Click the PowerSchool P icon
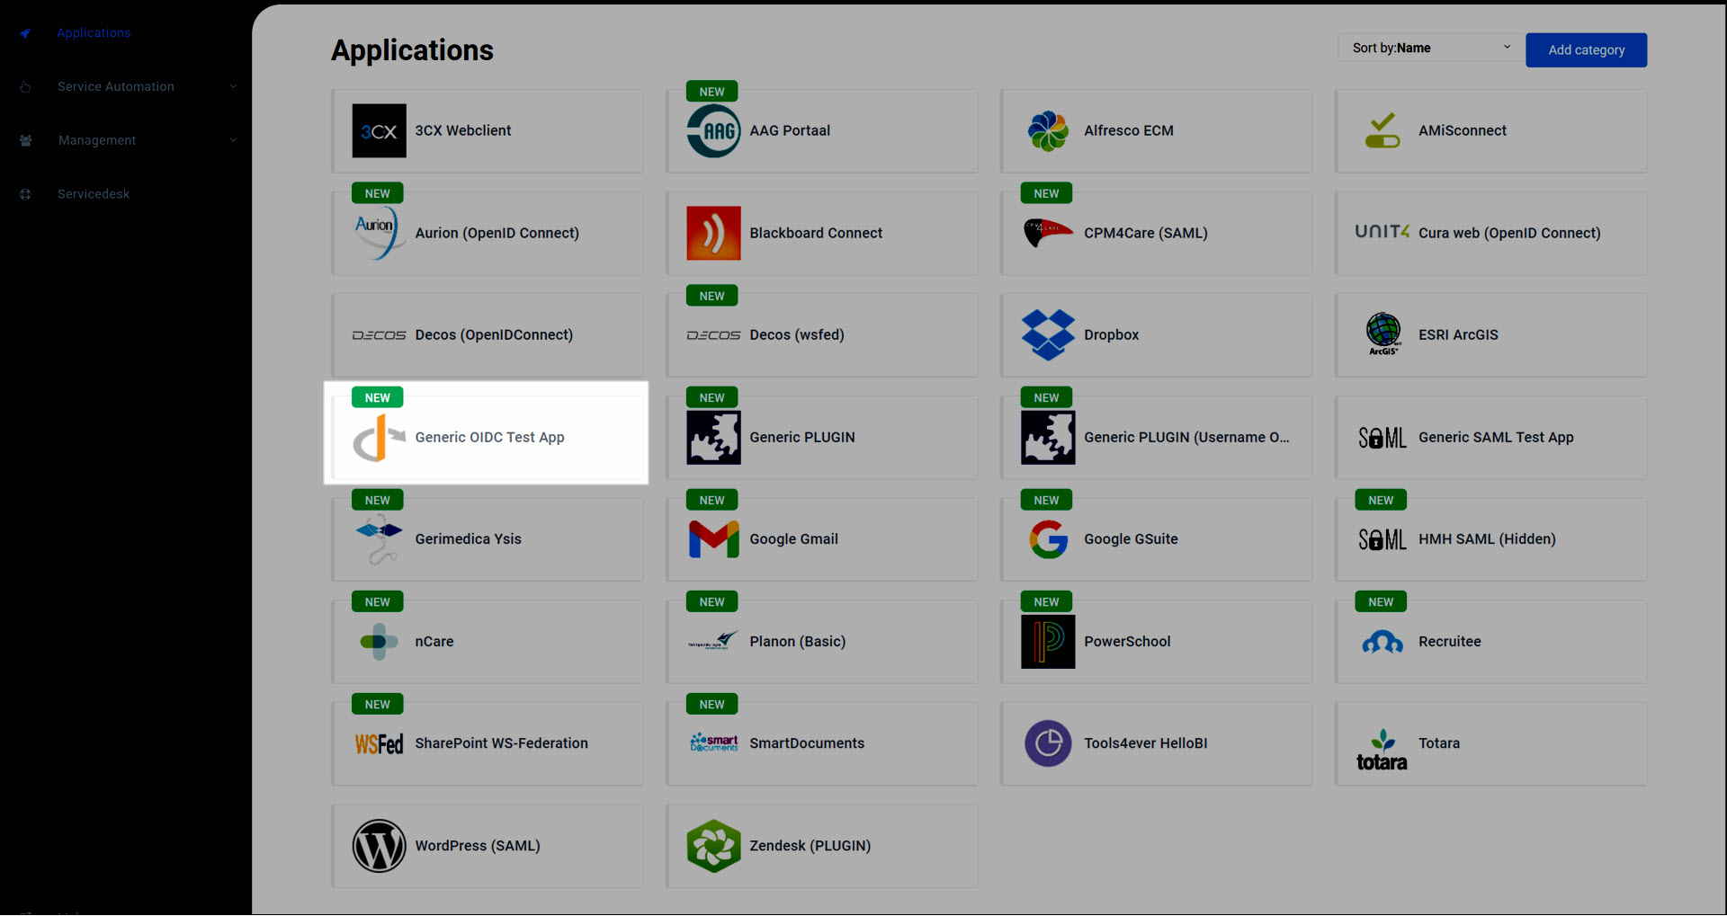The image size is (1727, 916). pyautogui.click(x=1048, y=642)
